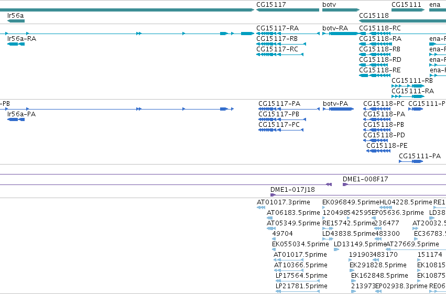The image size is (446, 294).
Task: Click the CG15118-RA transcript label
Action: (x=380, y=39)
